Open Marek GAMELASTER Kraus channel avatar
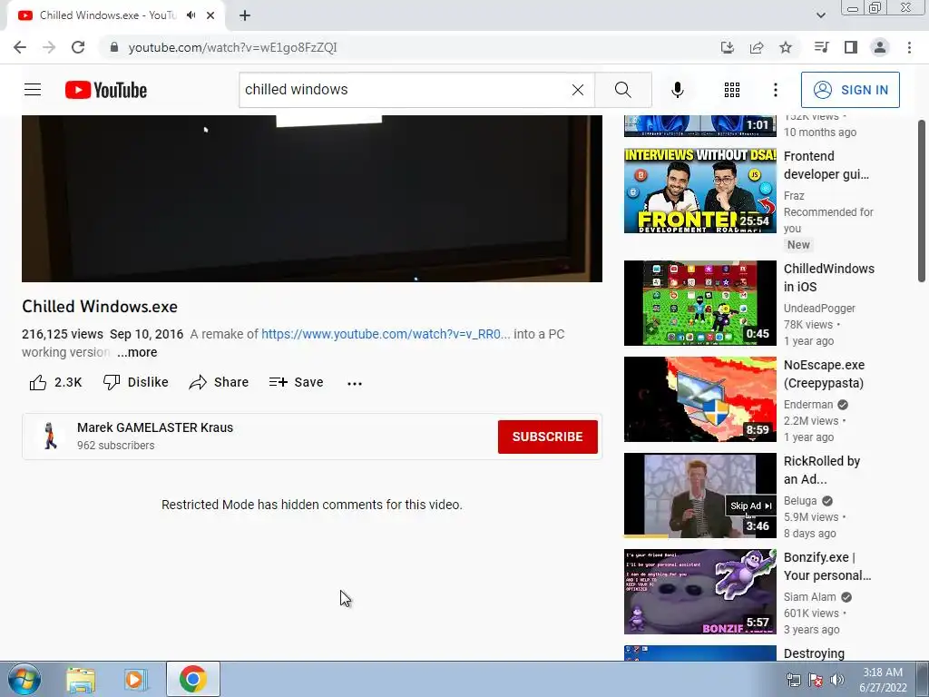 pyautogui.click(x=51, y=436)
